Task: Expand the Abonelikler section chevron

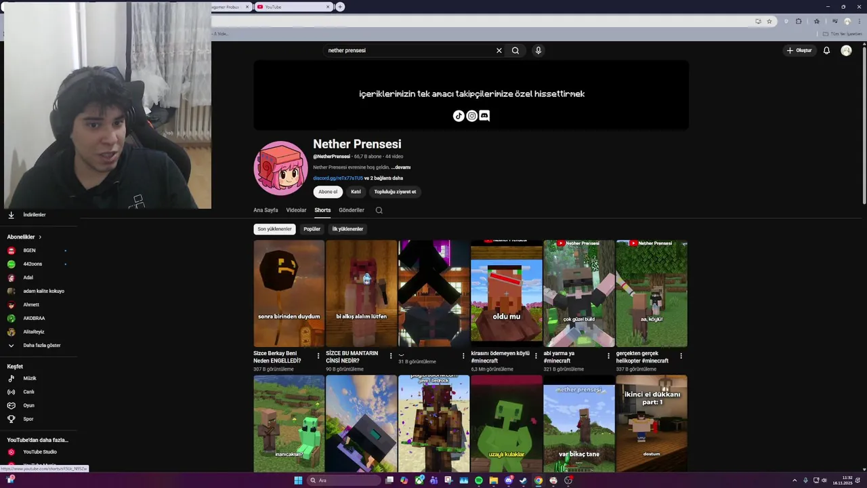Action: pyautogui.click(x=40, y=237)
